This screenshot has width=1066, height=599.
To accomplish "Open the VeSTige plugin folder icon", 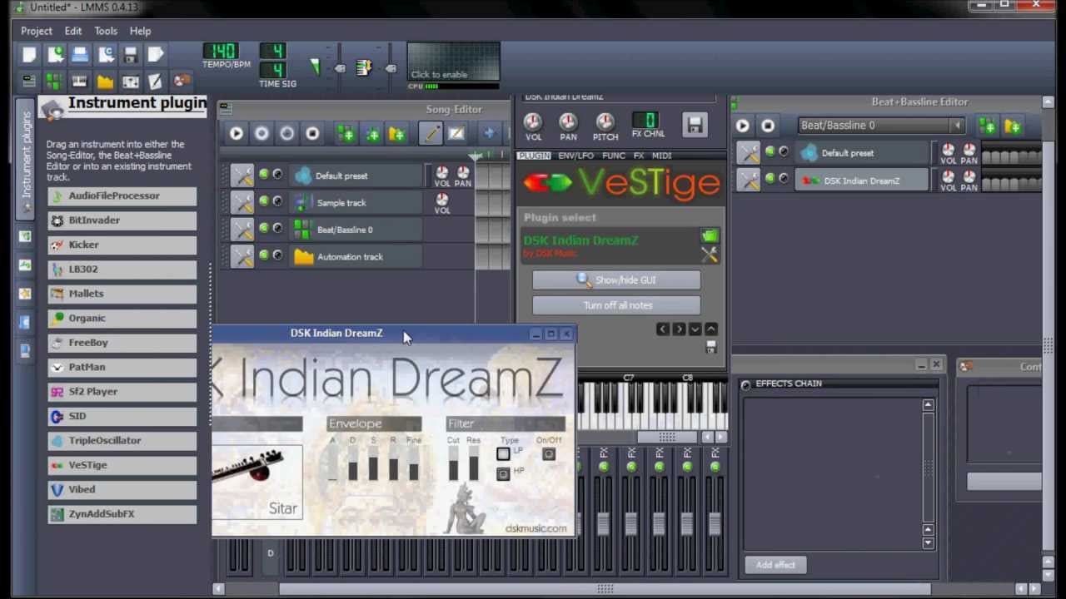I will click(x=710, y=237).
